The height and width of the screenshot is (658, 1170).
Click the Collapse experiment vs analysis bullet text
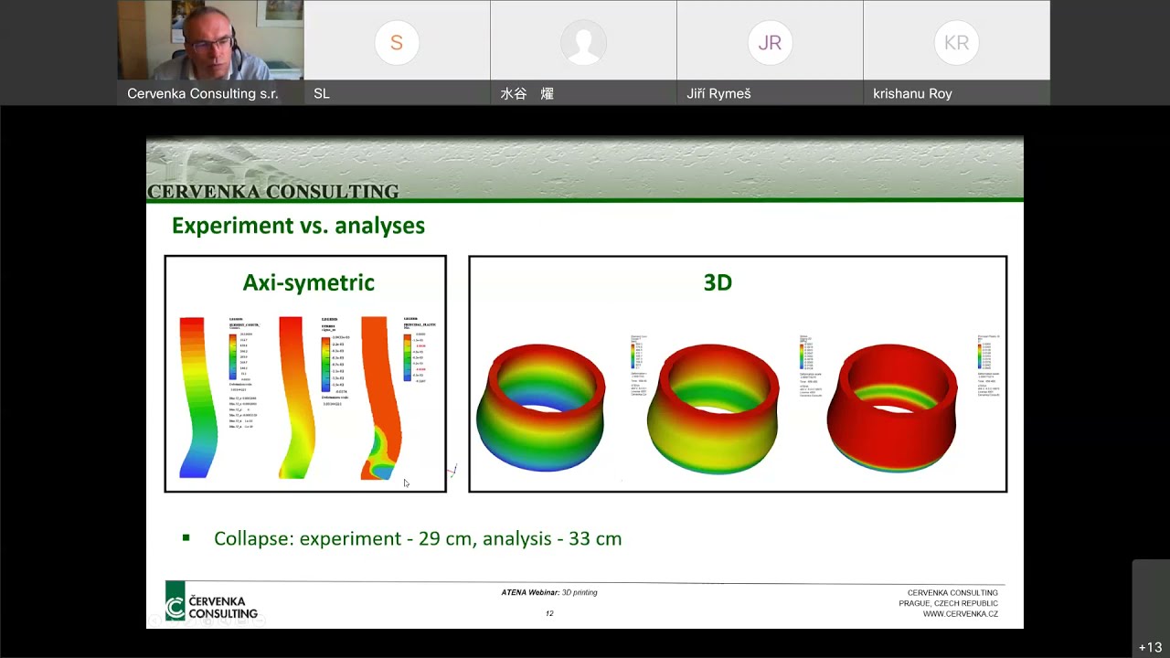coord(418,538)
